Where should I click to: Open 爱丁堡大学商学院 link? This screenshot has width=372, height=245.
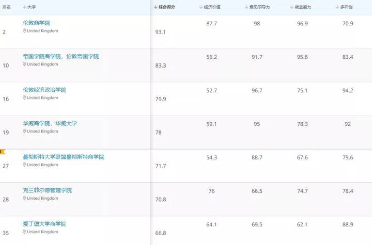coord(44,224)
